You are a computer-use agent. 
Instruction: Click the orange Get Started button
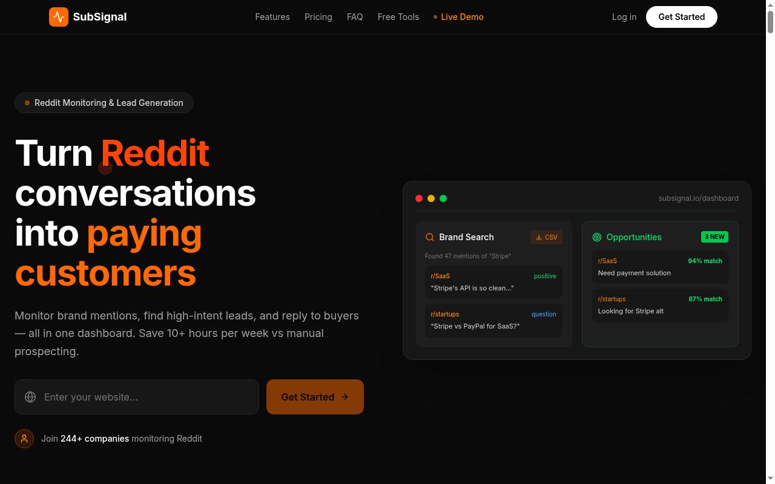coord(315,397)
